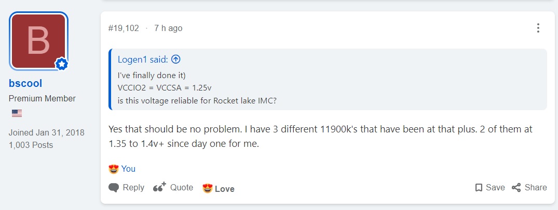Image resolution: width=558 pixels, height=210 pixels.
Task: Click 'Logen1 said:' quote header
Action: (x=144, y=59)
